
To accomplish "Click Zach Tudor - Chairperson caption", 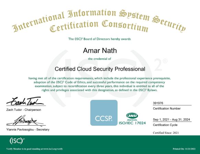I will [24, 110].
